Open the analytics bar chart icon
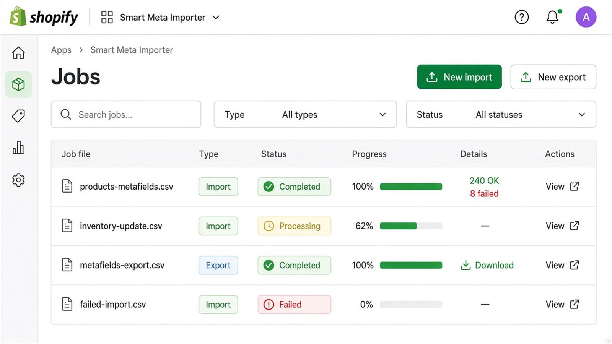This screenshot has height=344, width=612. point(18,148)
